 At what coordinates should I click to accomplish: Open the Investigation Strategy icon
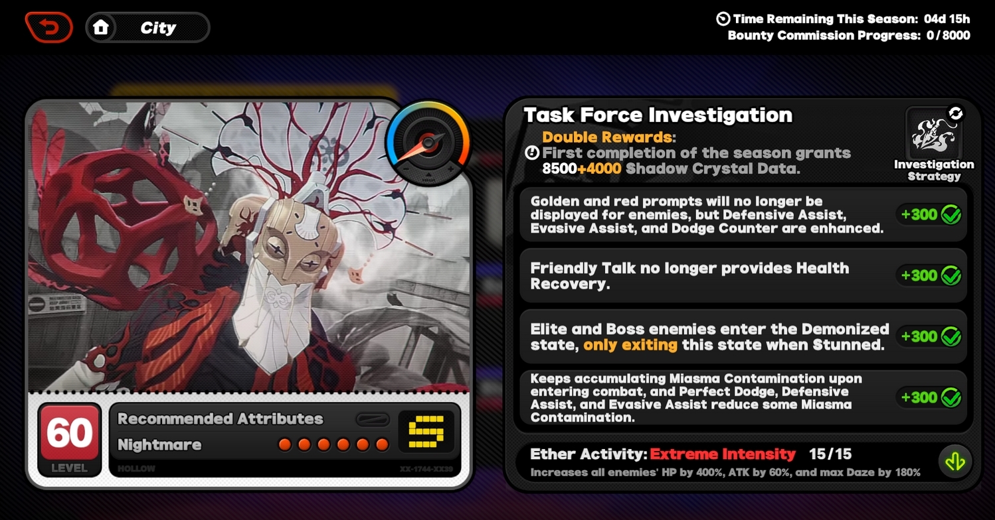pyautogui.click(x=934, y=136)
